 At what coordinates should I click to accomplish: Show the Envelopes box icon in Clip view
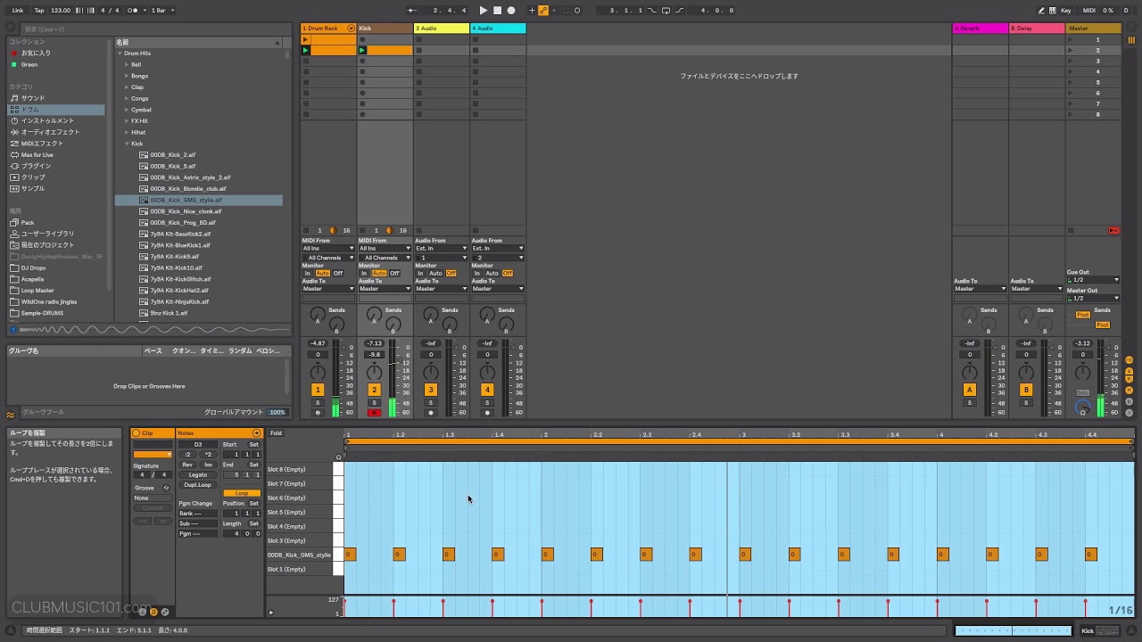pyautogui.click(x=165, y=612)
